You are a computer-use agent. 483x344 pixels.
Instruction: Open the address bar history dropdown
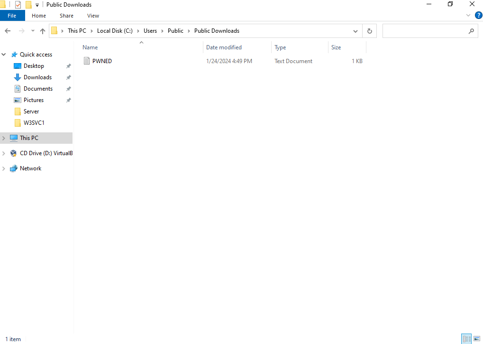point(355,31)
